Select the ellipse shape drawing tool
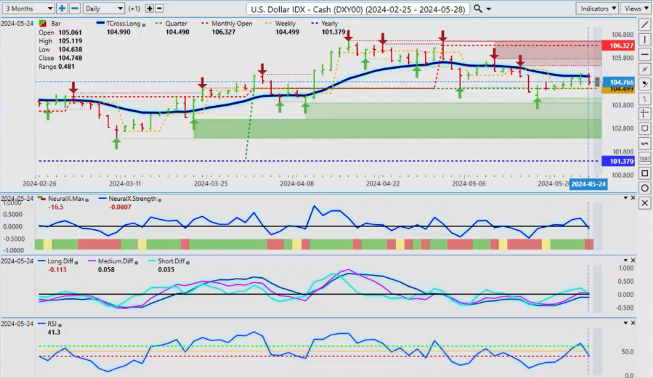653x378 pixels. [645, 188]
